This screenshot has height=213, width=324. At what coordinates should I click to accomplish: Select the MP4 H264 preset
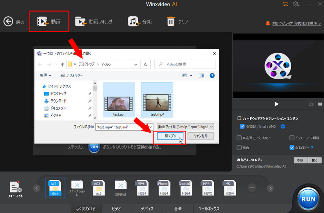tap(142, 188)
